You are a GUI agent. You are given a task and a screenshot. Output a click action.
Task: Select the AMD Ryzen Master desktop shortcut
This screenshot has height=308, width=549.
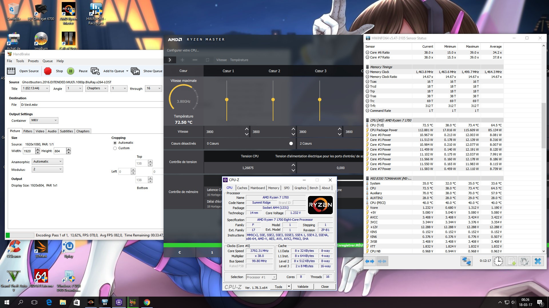click(68, 13)
